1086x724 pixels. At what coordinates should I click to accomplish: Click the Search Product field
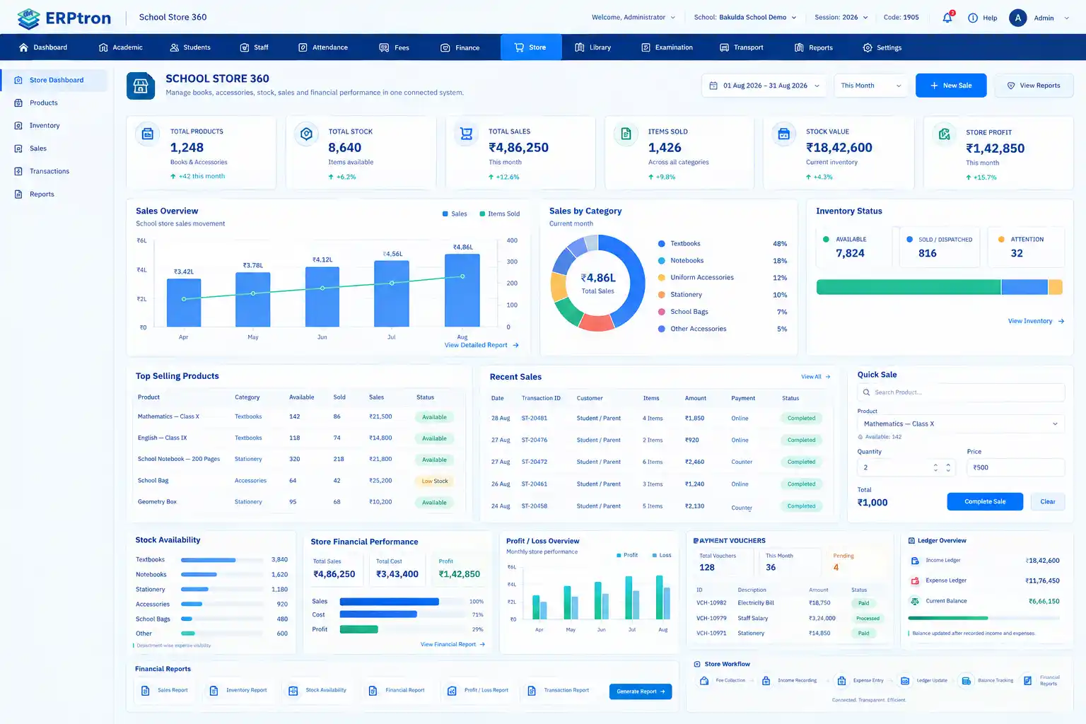tap(961, 392)
